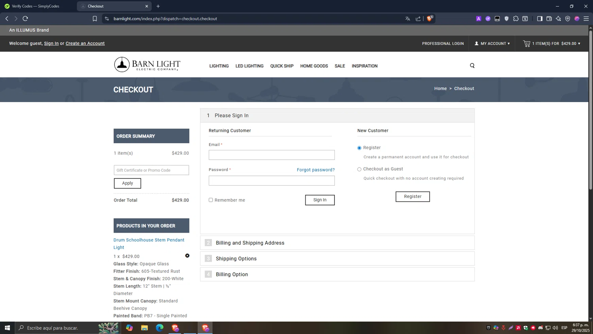The height and width of the screenshot is (334, 593).
Task: Open Microsoft Edge from the taskbar
Action: point(159,328)
